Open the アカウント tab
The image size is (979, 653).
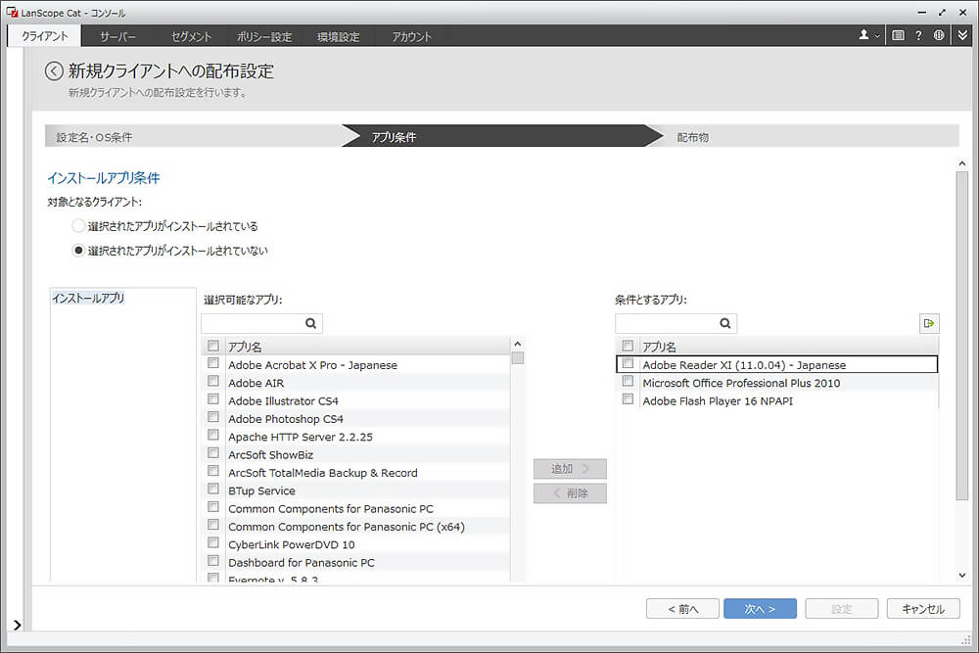(411, 37)
